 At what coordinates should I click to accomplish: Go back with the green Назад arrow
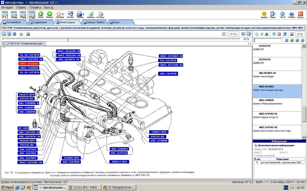pyautogui.click(x=40, y=15)
